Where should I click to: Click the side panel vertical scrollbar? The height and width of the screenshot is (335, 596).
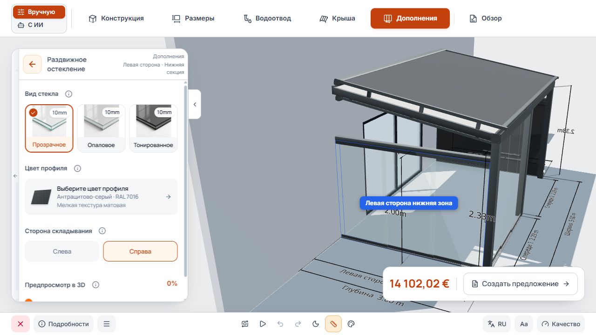pos(186,181)
